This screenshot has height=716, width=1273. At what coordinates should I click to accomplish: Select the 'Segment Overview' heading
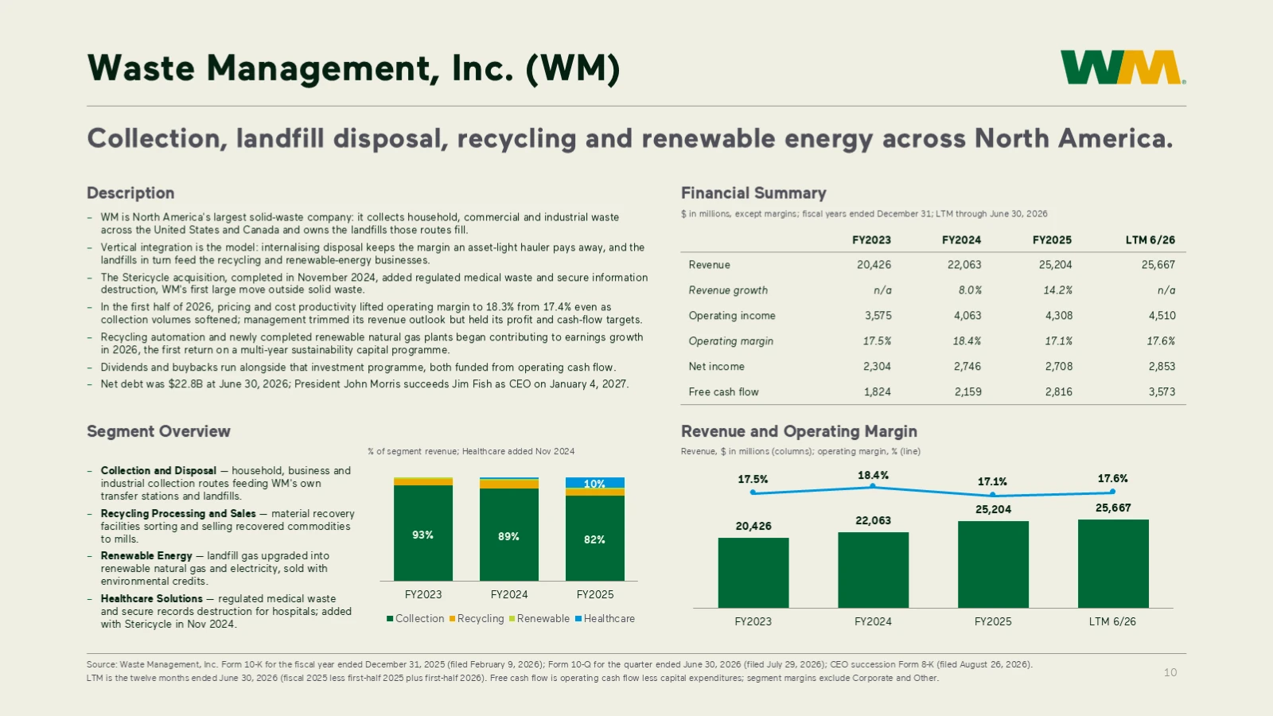pos(158,431)
